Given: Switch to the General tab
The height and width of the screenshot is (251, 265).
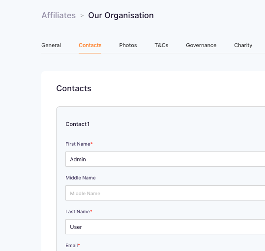Looking at the screenshot, I should click(51, 45).
